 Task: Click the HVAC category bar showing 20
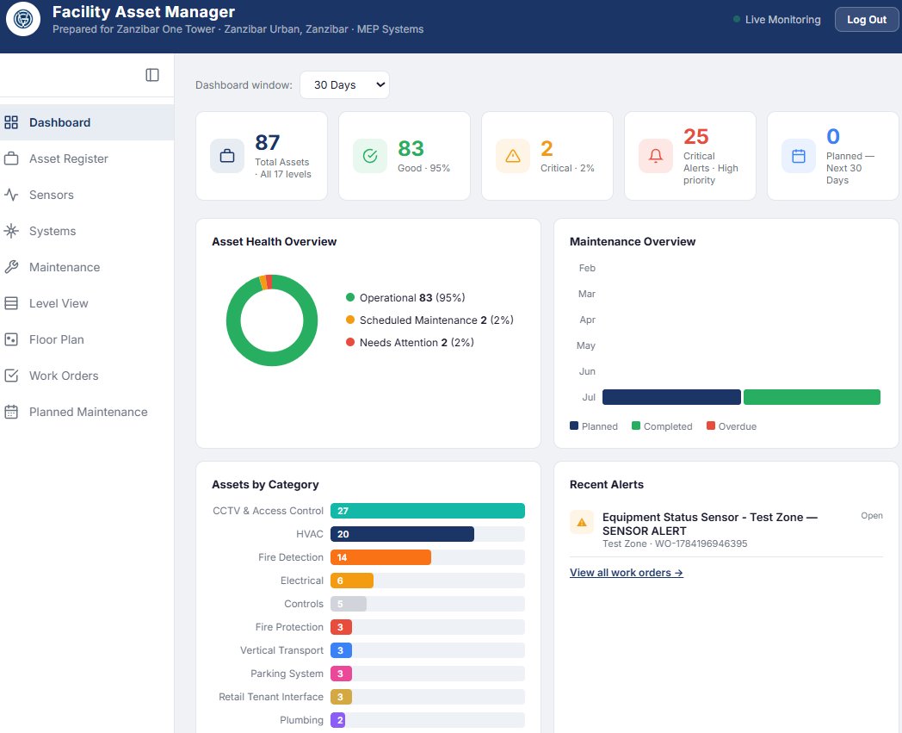click(x=402, y=534)
